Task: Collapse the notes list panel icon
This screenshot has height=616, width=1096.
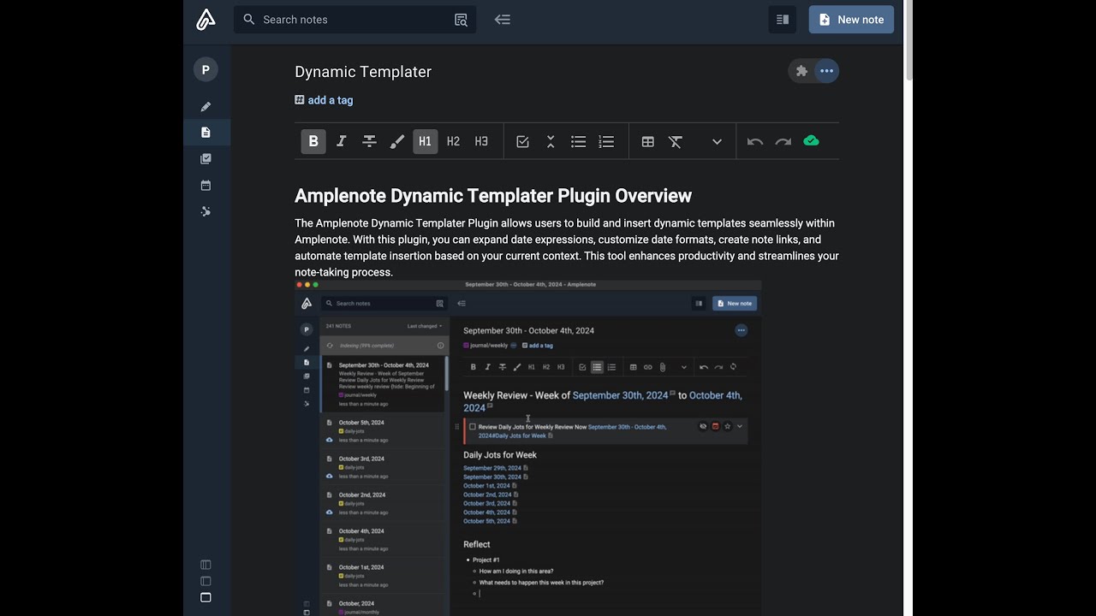Action: click(503, 20)
